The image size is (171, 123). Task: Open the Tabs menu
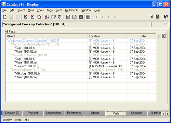[x=50, y=10]
